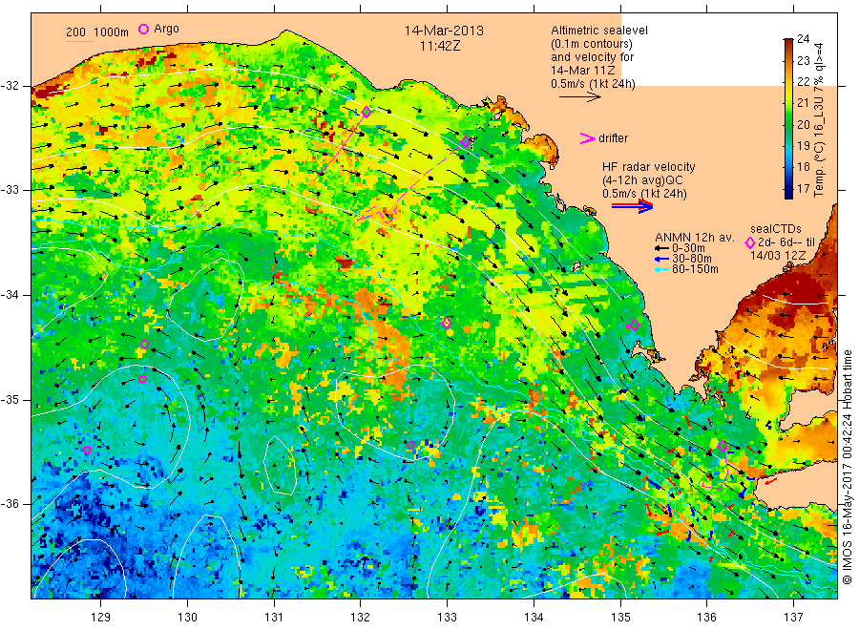Click the 'Temp. (°C)' colorbar title
Screen dimensions: 859x630
(x=819, y=175)
